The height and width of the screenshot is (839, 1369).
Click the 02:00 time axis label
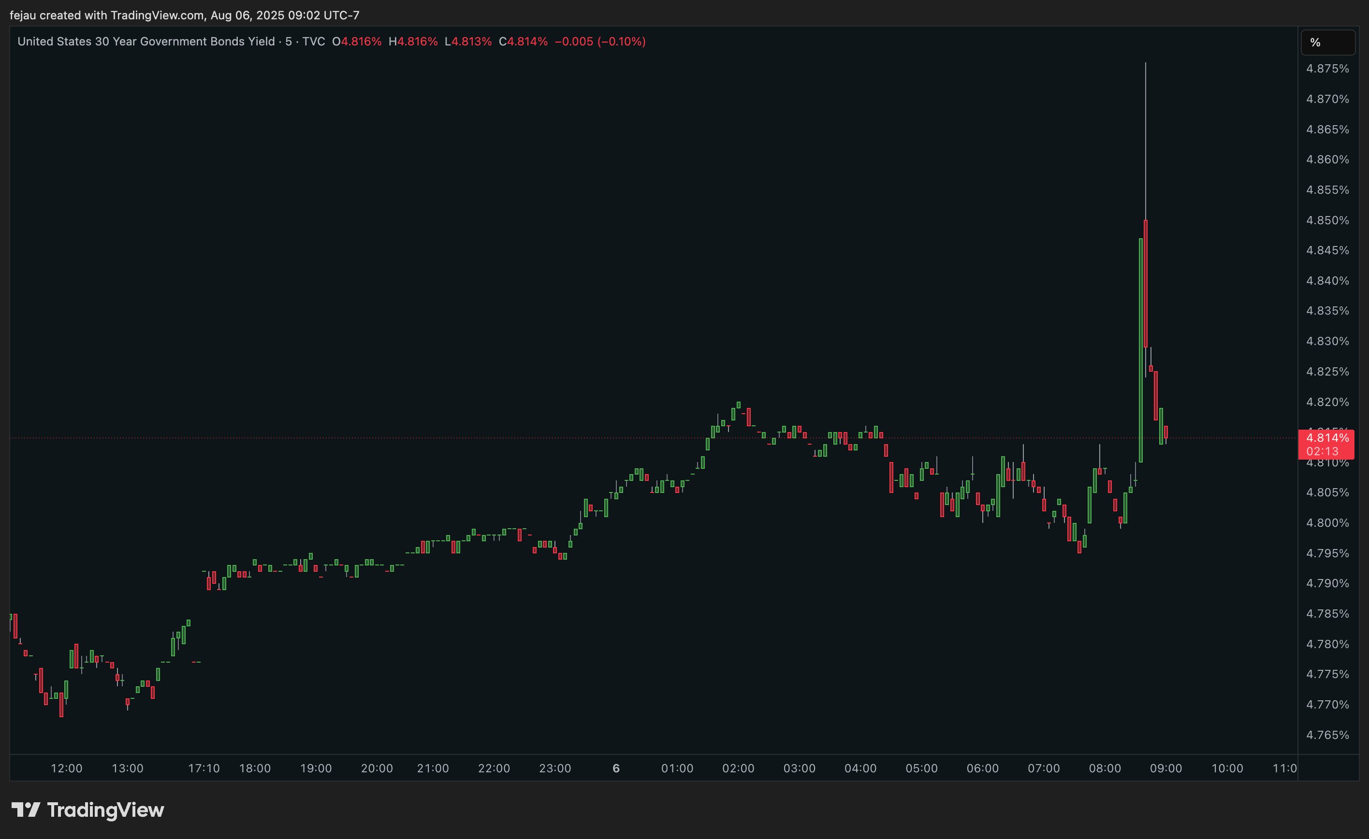pos(738,768)
